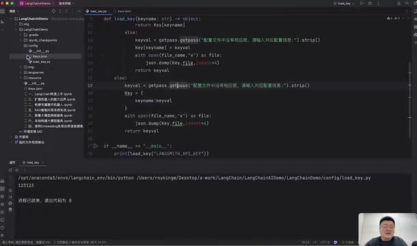Open Run panel toolbar more options
This screenshot has height=246, width=417.
[x=25, y=170]
